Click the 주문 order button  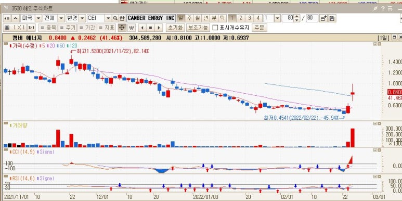coord(259,28)
